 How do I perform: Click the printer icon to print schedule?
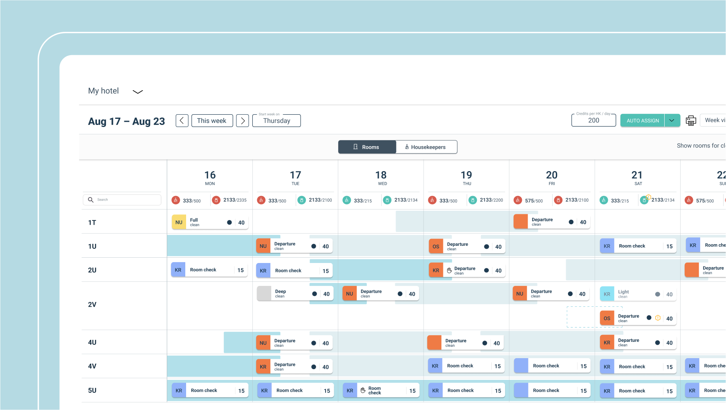click(x=691, y=120)
